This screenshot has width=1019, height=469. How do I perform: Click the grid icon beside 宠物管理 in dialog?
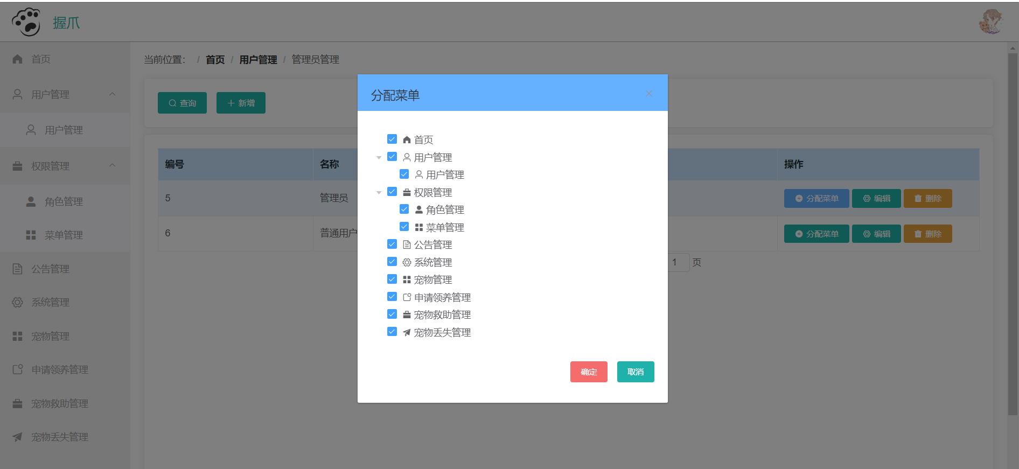pos(407,279)
